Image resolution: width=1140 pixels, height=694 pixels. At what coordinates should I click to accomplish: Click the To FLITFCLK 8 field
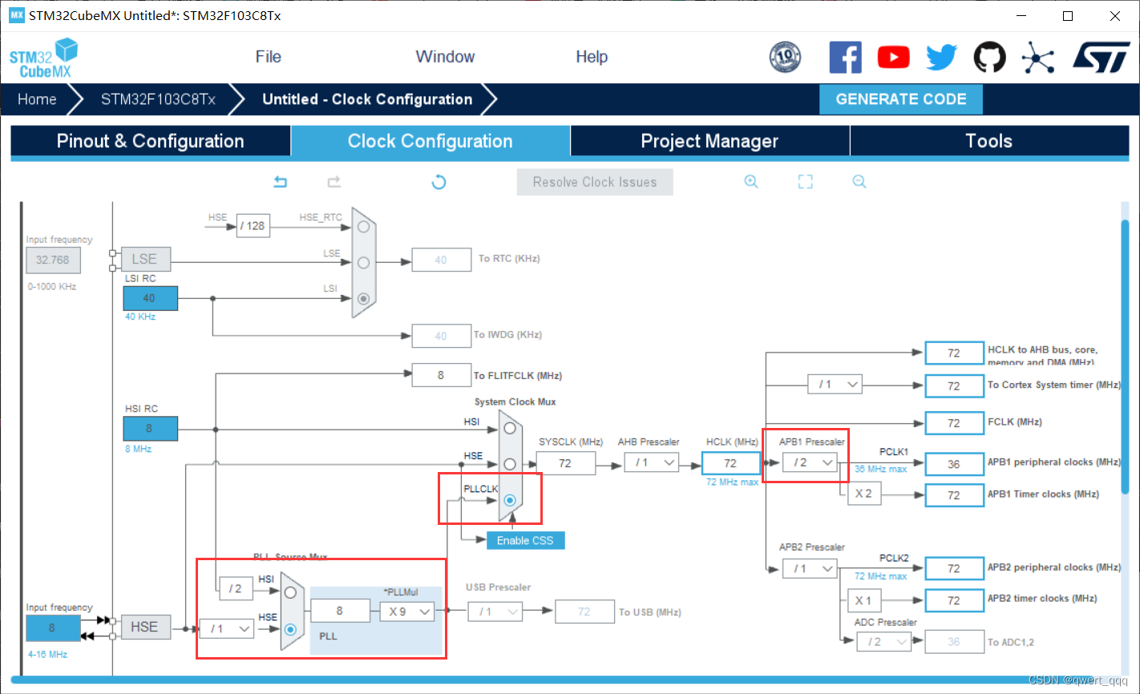pos(441,374)
